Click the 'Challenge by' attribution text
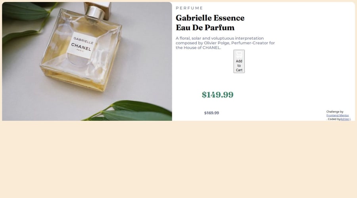This screenshot has width=357, height=198. click(335, 112)
